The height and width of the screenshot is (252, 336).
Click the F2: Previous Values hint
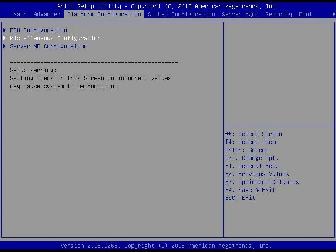(x=257, y=174)
